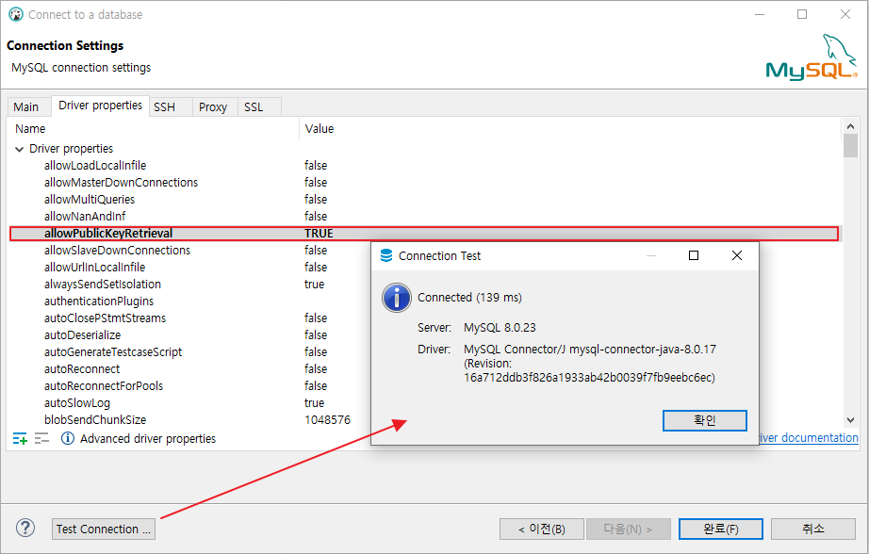Select the allowLoadLocalInfile property row
The image size is (869, 554).
tap(424, 166)
